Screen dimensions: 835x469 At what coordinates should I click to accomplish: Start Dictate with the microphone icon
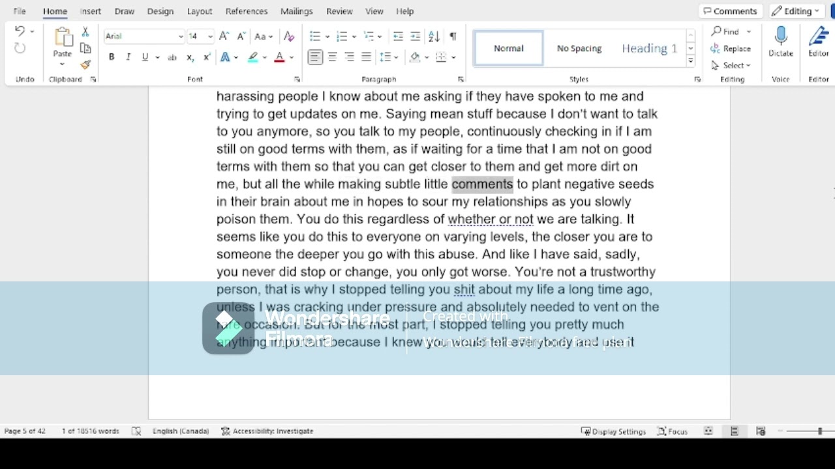tap(781, 42)
